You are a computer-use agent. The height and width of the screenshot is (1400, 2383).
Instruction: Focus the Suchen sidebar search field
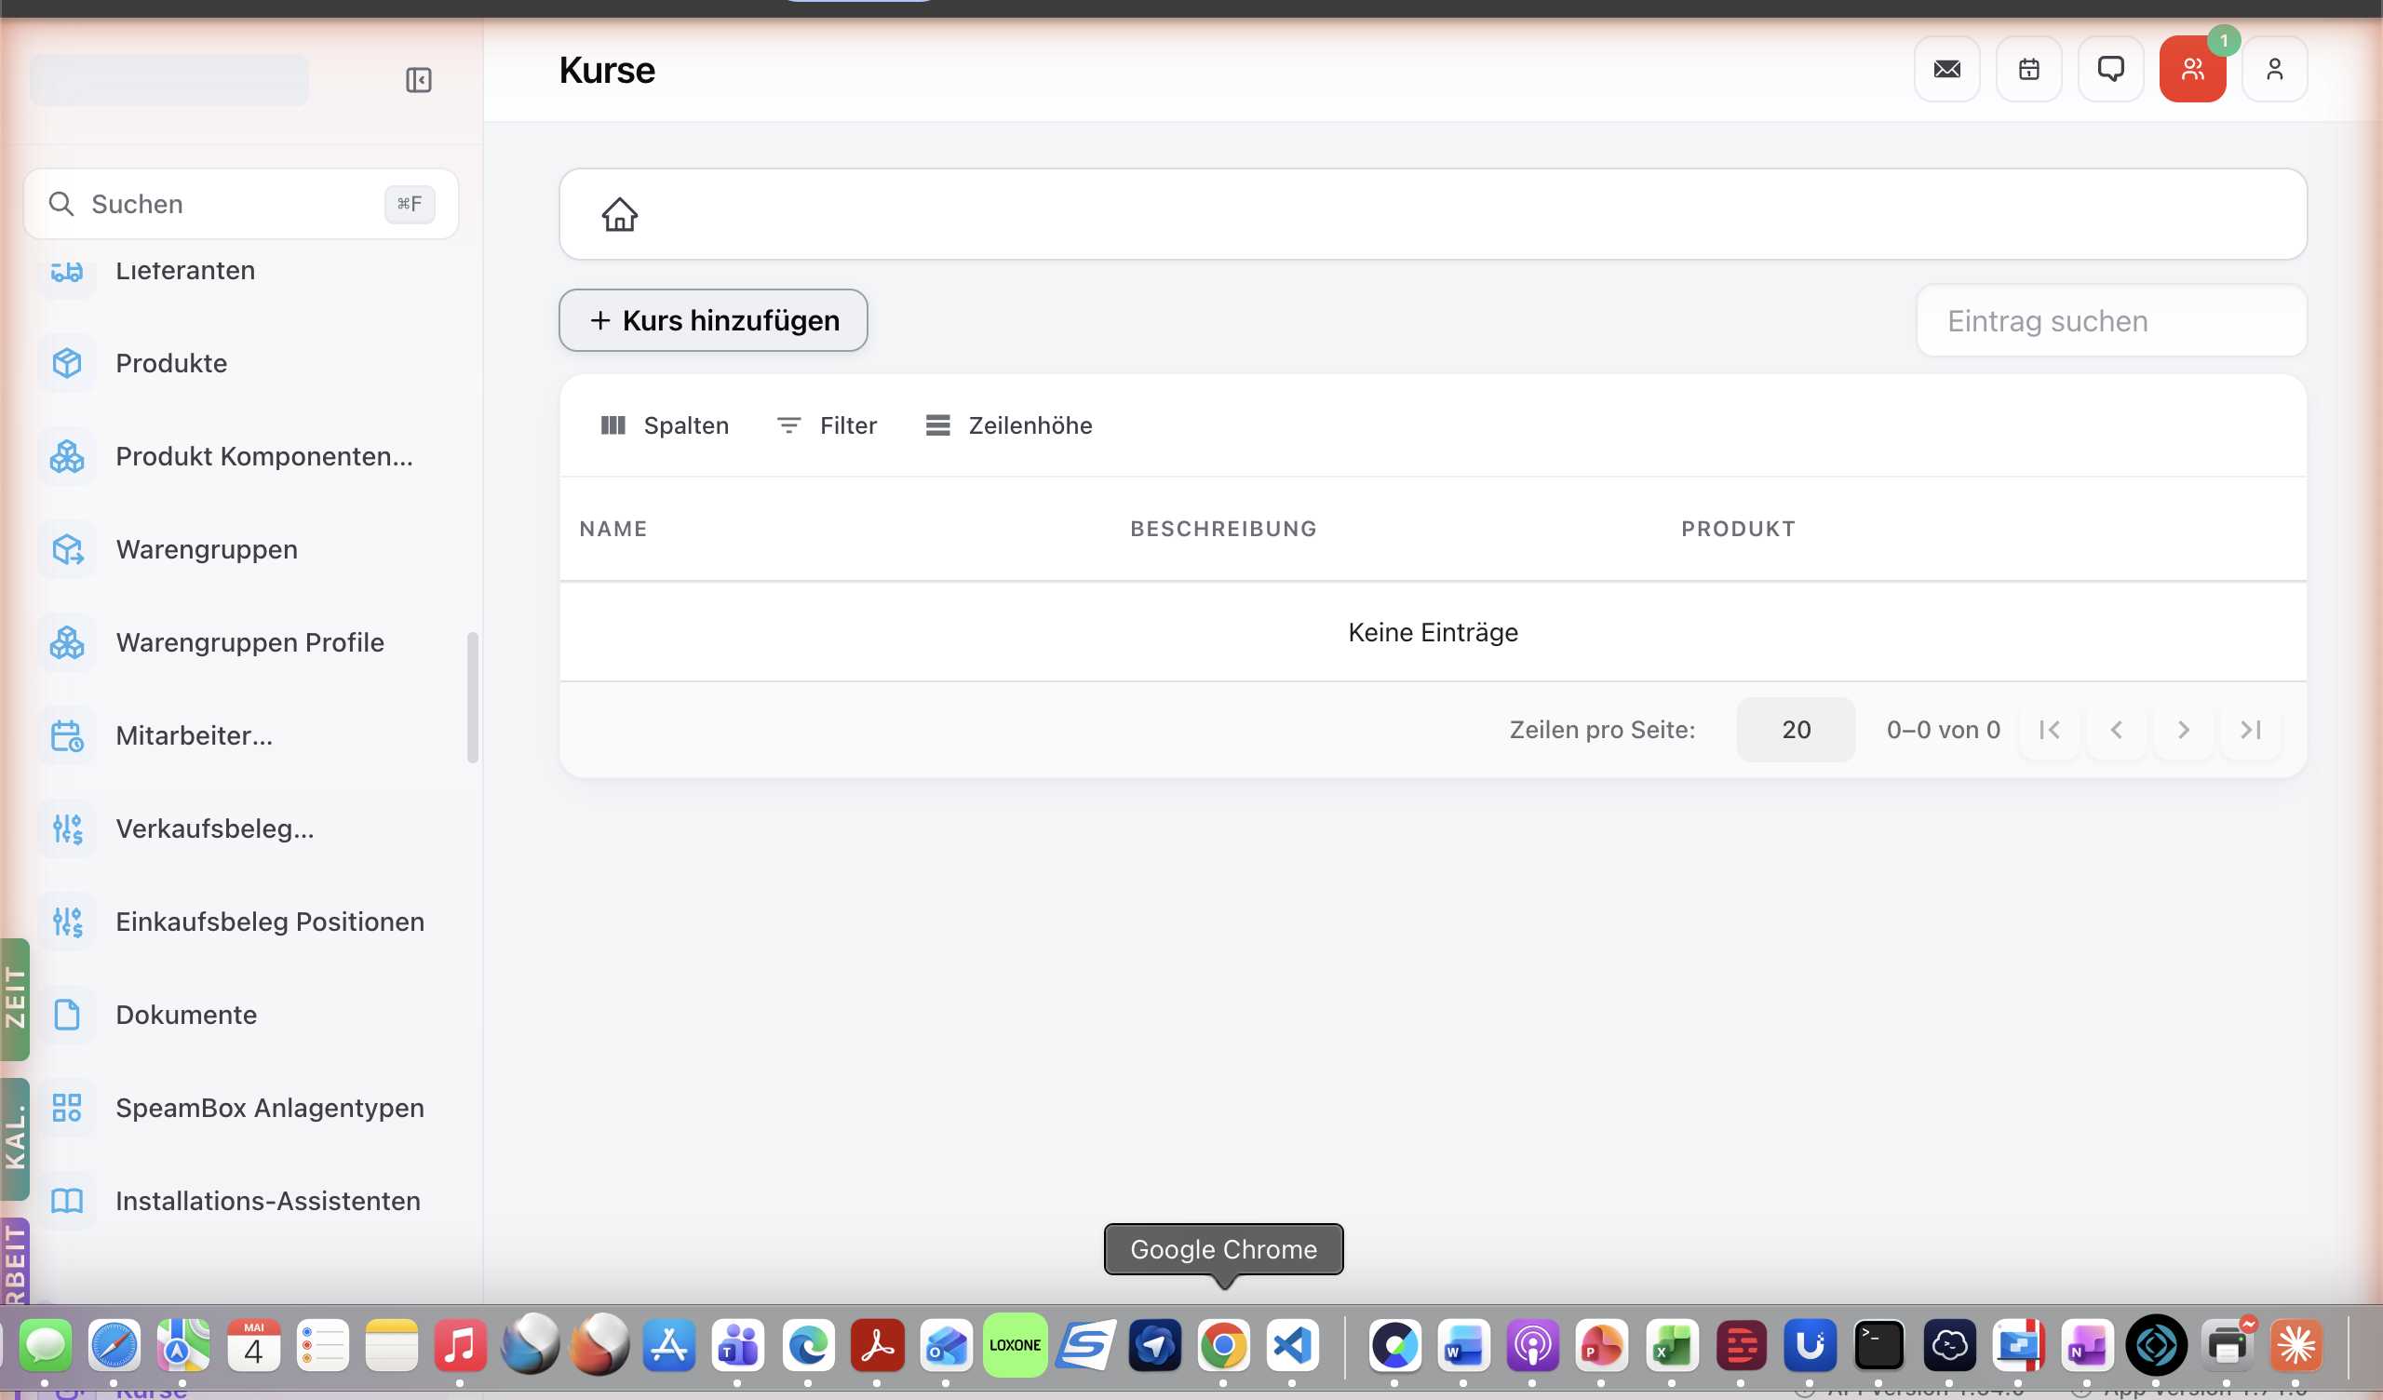[x=241, y=205]
